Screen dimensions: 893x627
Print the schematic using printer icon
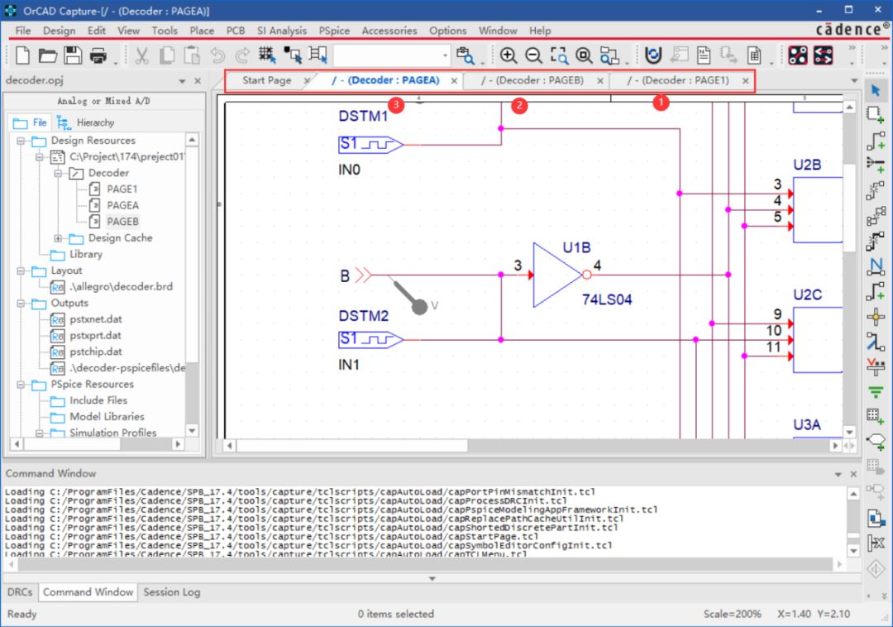(x=98, y=55)
